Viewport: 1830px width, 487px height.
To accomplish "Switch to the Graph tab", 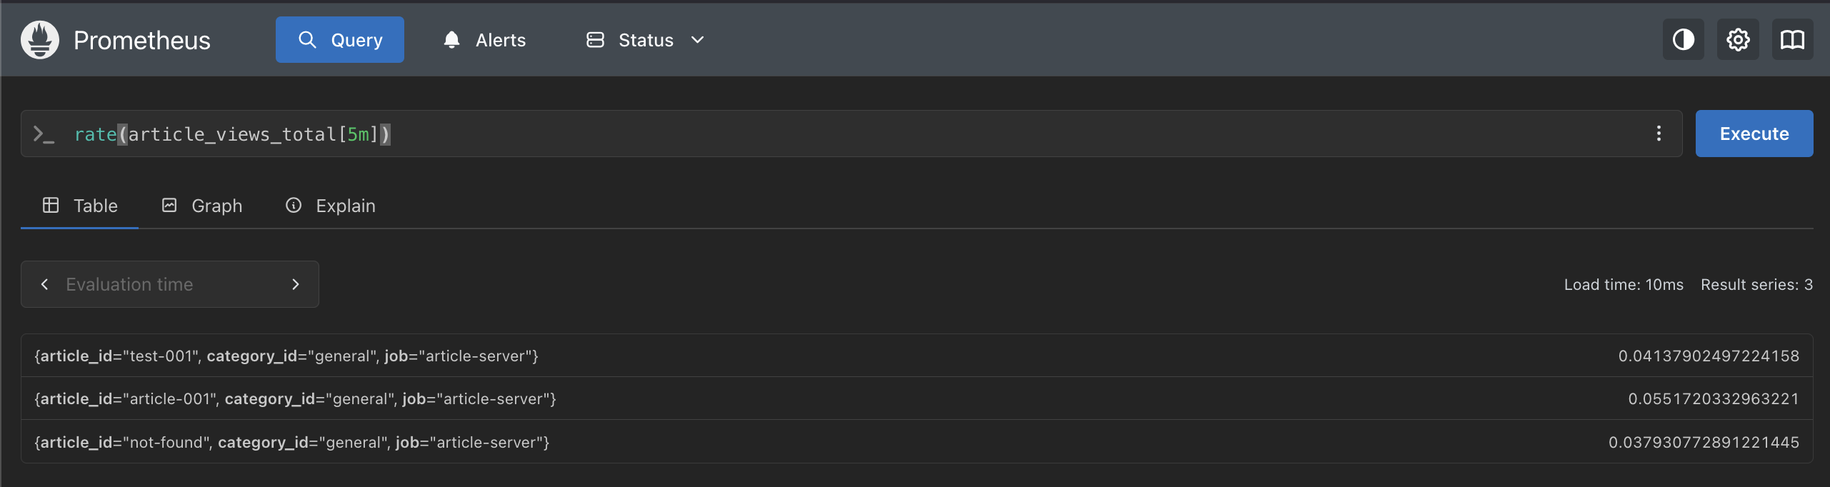I will (x=202, y=206).
